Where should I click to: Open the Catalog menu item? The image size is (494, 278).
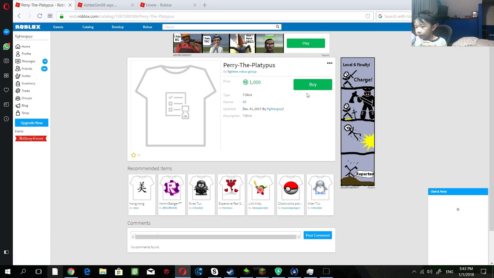[88, 27]
